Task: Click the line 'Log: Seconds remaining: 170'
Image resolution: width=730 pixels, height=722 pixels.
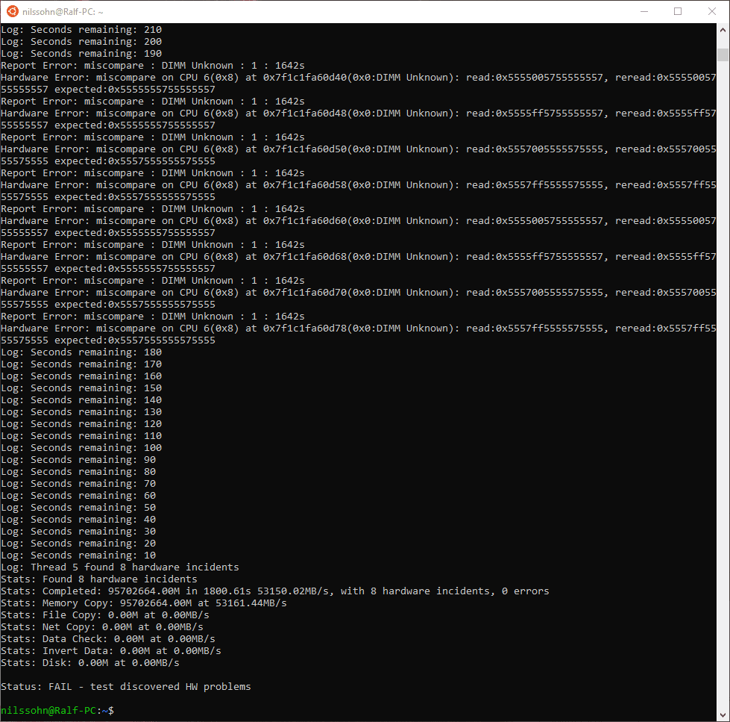Action: click(81, 364)
